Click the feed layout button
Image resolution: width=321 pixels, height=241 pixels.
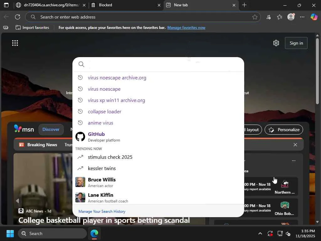coord(252,130)
